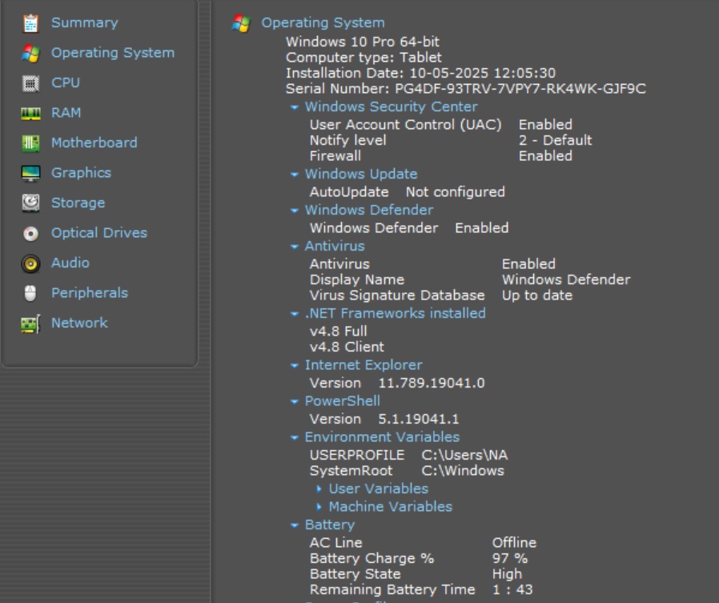The height and width of the screenshot is (603, 719).
Task: Collapse the Environment Variables section
Action: tap(295, 438)
